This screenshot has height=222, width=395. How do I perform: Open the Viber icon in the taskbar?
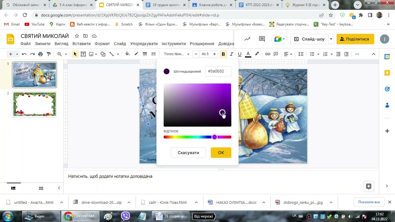[126, 216]
